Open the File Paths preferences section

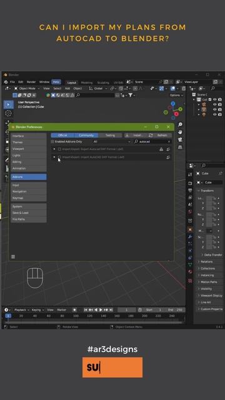pos(29,219)
